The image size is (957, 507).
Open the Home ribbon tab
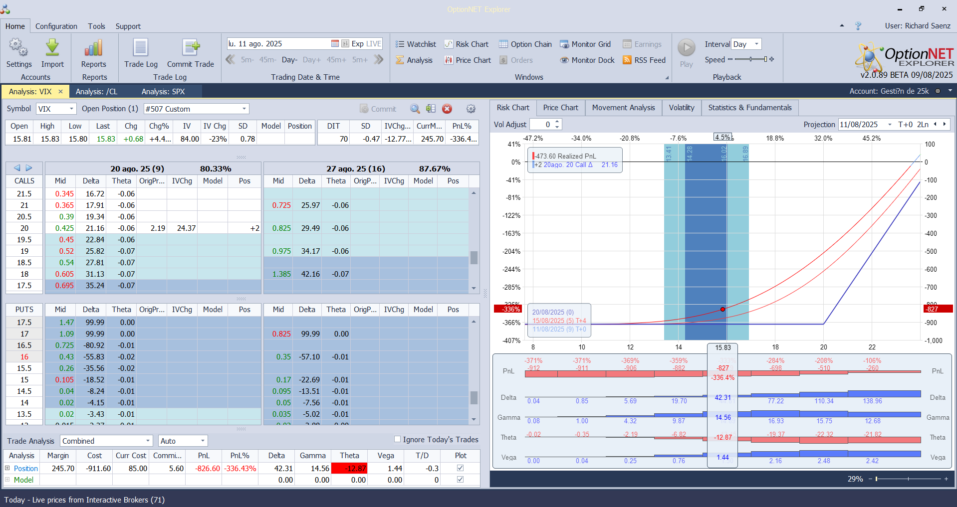click(15, 26)
